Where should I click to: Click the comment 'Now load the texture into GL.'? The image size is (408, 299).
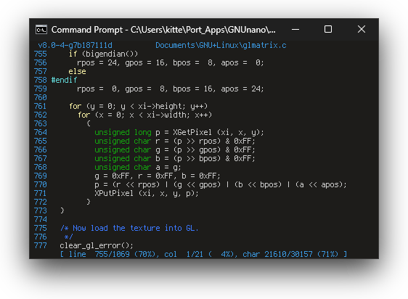coord(136,228)
